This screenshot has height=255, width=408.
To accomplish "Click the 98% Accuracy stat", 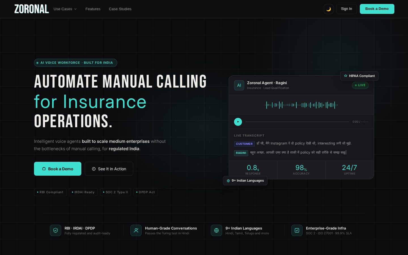I will click(301, 170).
